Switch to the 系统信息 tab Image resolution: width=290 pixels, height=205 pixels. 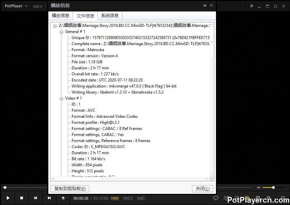pos(110,16)
